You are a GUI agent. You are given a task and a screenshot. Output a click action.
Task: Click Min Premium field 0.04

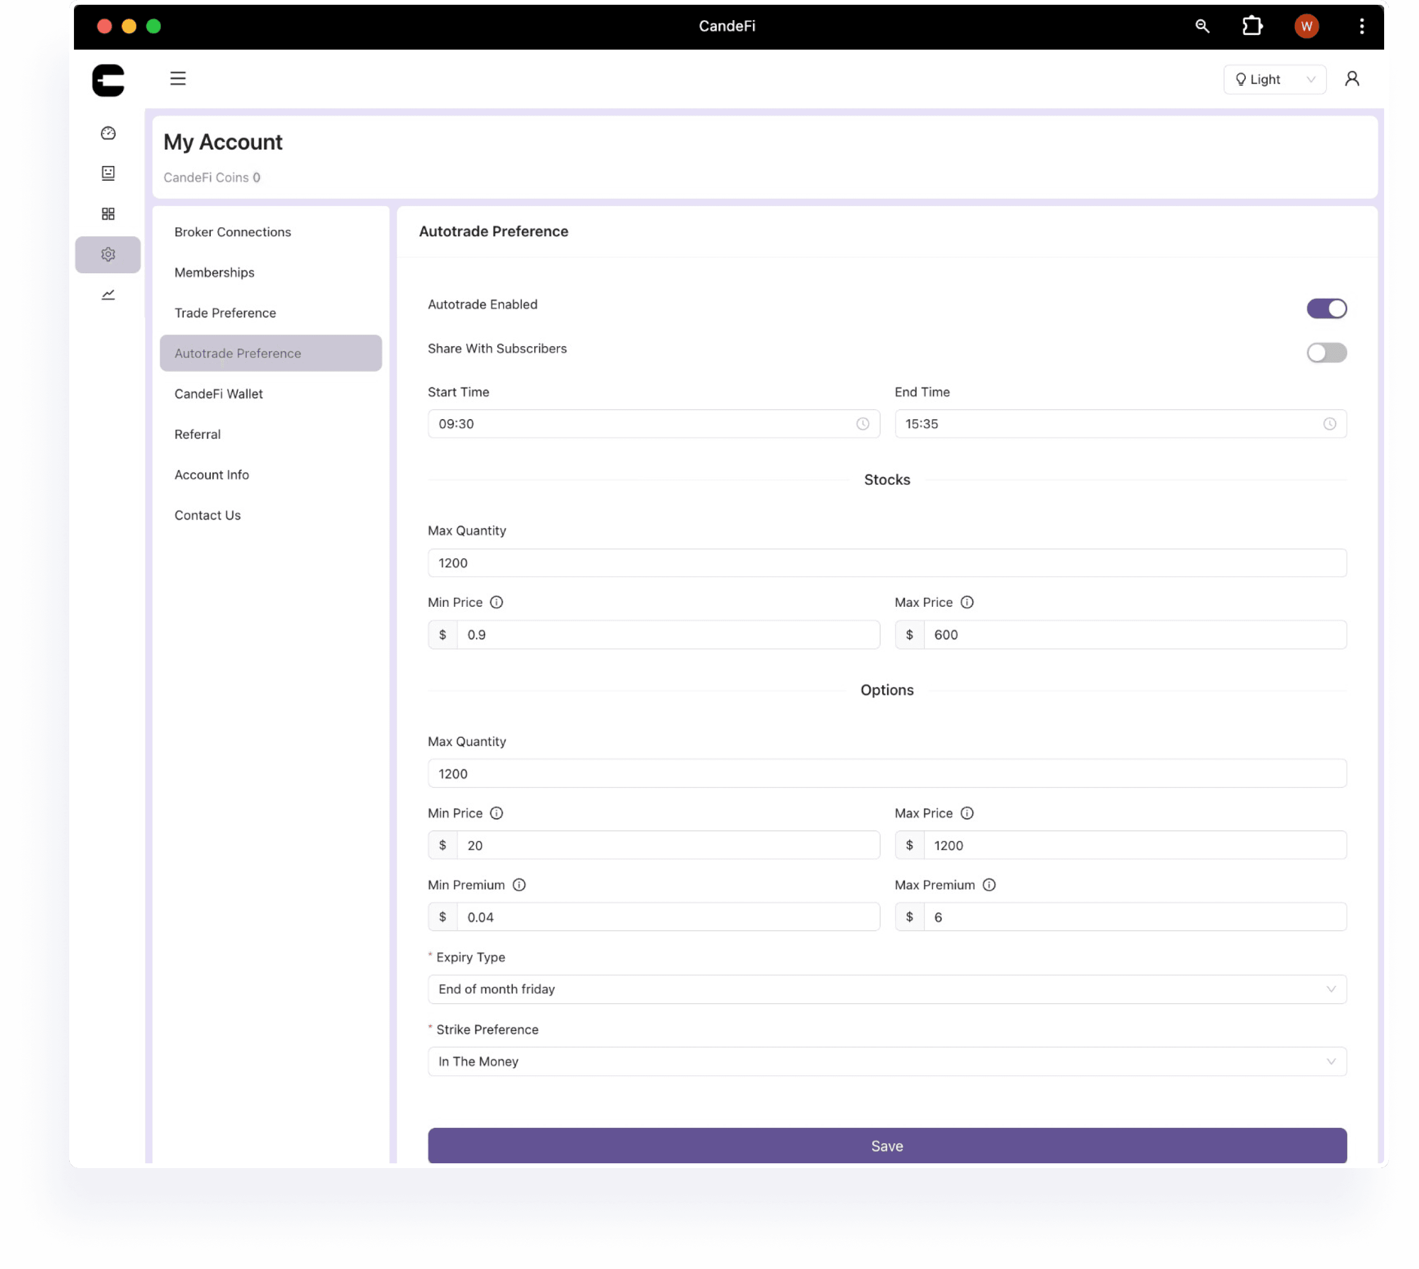(x=668, y=918)
